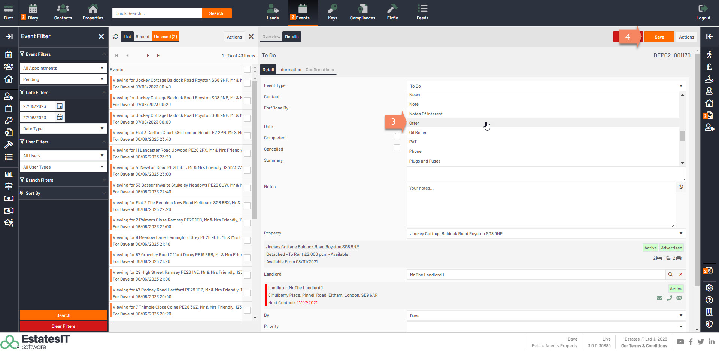
Task: Click the refresh icon beside List tab
Action: [x=116, y=37]
